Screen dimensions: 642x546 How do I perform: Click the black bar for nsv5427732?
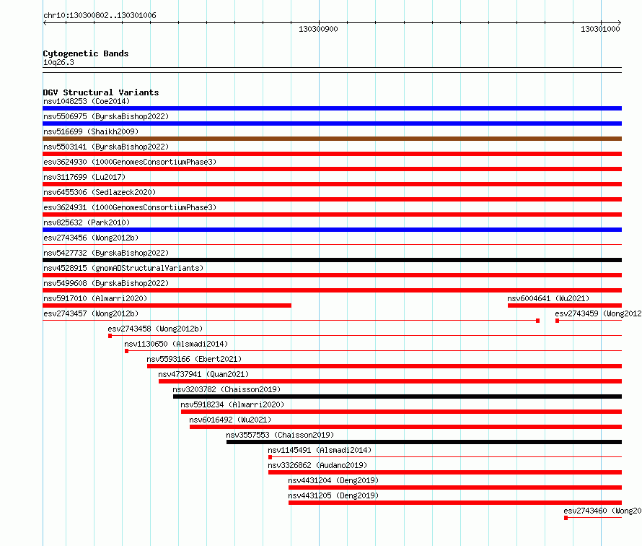[x=332, y=260]
